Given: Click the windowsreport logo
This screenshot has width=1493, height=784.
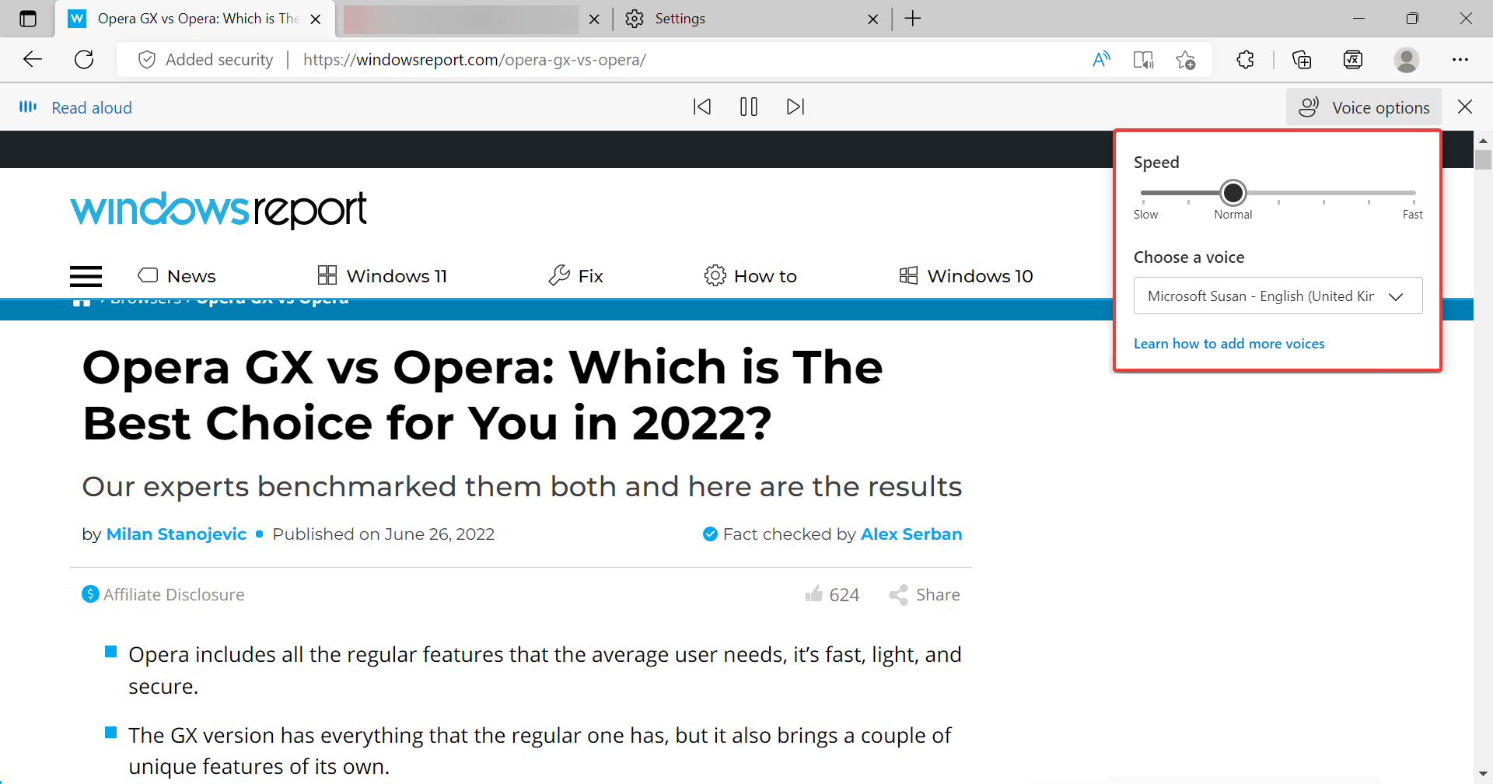Looking at the screenshot, I should click(219, 209).
